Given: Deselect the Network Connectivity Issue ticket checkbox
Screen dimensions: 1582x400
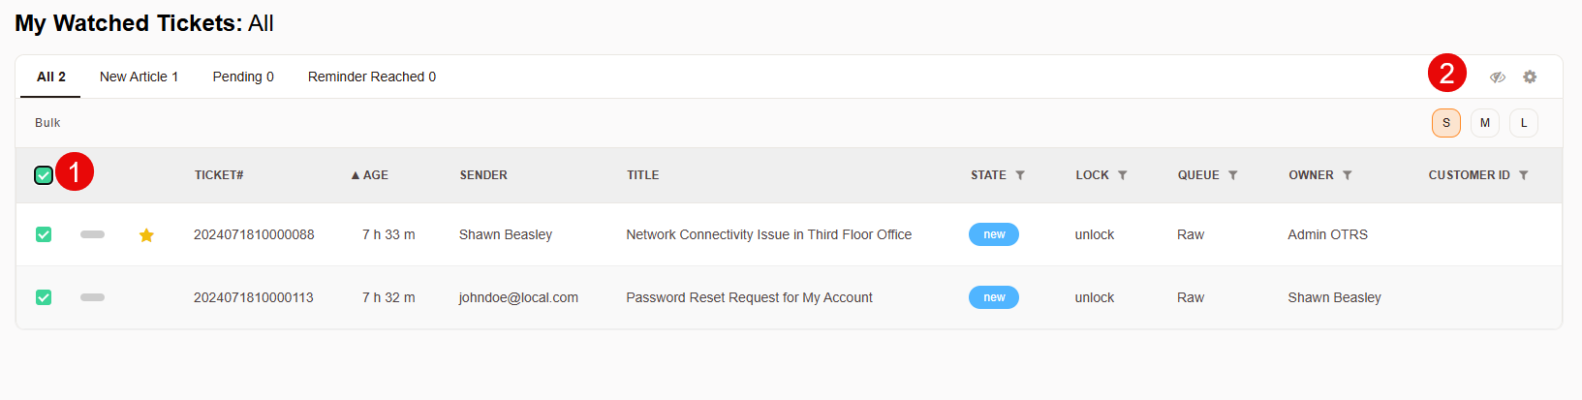Looking at the screenshot, I should tap(44, 234).
